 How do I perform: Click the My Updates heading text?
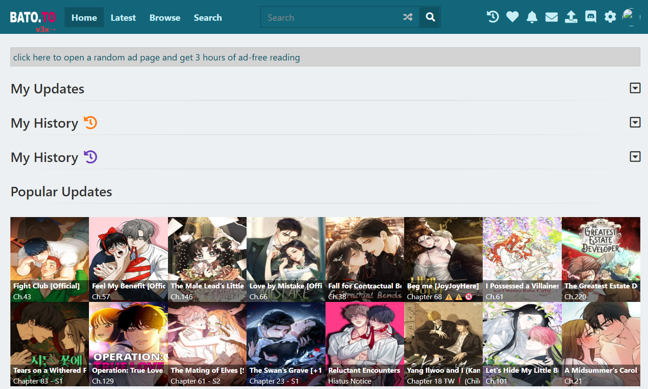coord(47,89)
